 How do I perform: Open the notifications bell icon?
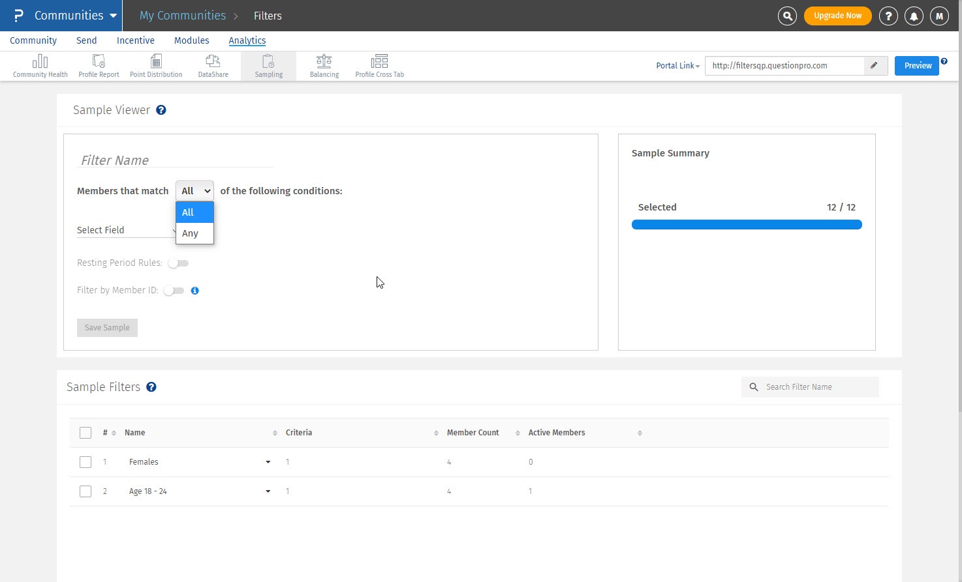click(x=914, y=16)
